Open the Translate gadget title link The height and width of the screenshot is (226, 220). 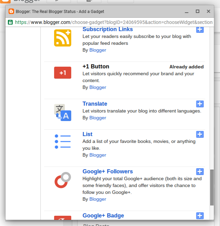coord(95,104)
